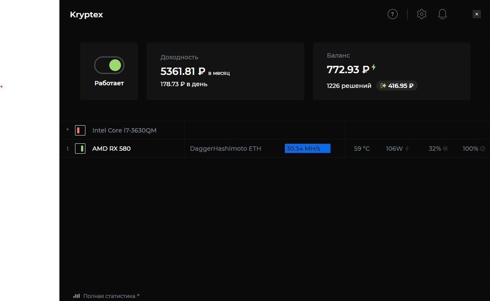Show notifications with the bell icon
Screen dimensions: 490x301
click(x=442, y=14)
